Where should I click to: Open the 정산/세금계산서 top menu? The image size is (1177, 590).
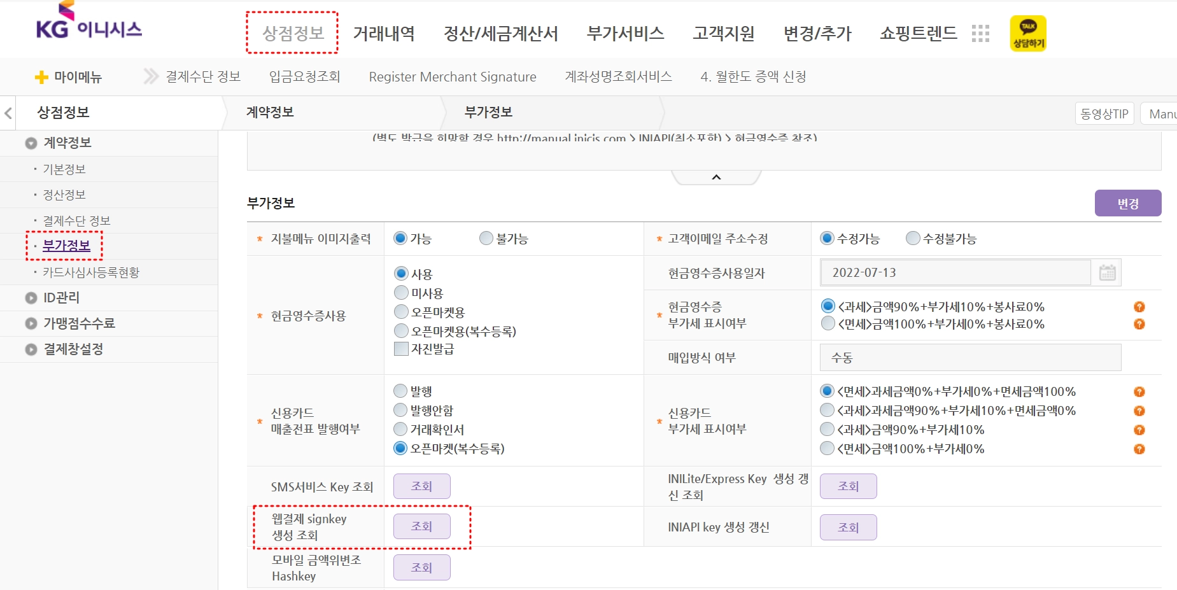coord(501,33)
